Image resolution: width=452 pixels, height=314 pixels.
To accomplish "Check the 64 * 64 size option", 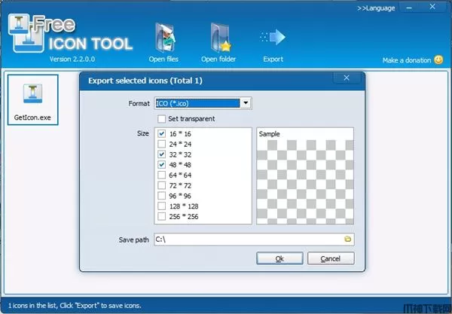I will pos(162,175).
